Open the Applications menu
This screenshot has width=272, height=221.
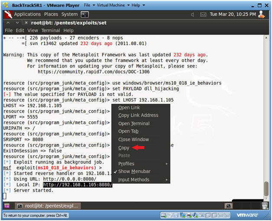(27, 14)
